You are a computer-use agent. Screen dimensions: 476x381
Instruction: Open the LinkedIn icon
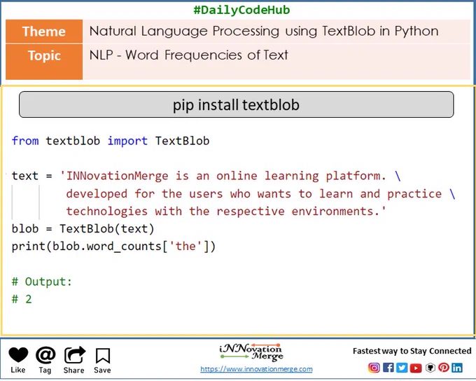click(x=457, y=368)
